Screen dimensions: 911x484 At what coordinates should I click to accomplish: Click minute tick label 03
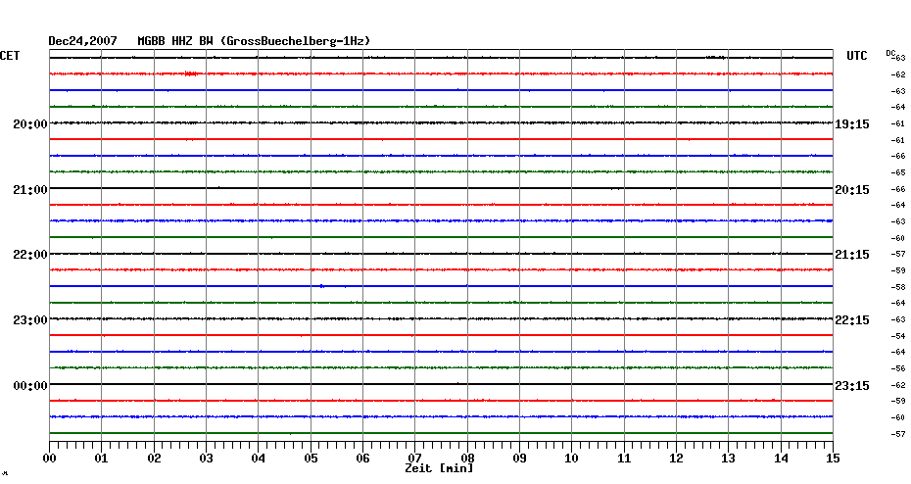(x=206, y=459)
